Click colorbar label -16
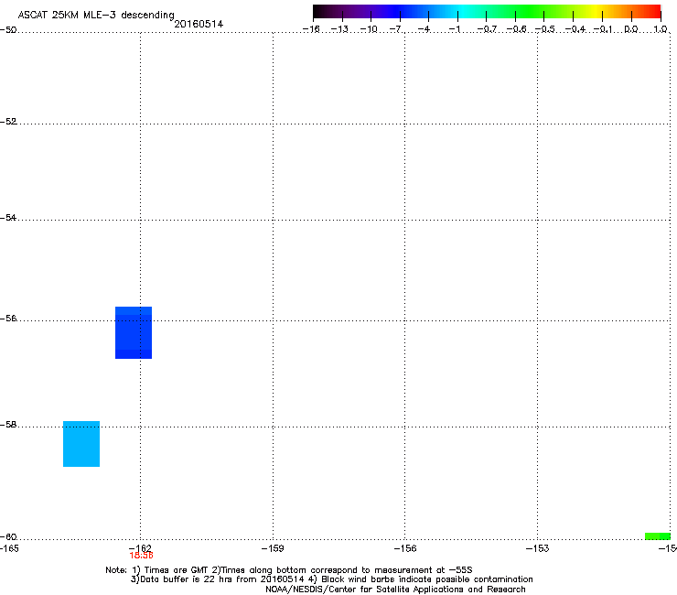This screenshot has height=595, width=677. pyautogui.click(x=311, y=29)
